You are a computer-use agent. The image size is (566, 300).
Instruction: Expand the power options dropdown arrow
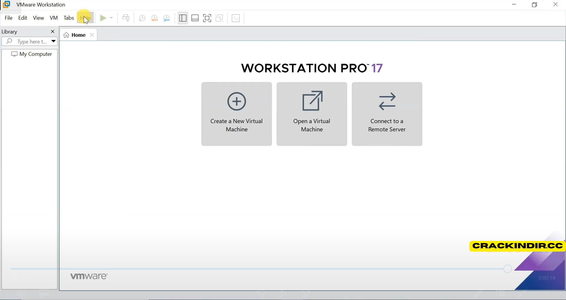click(111, 18)
